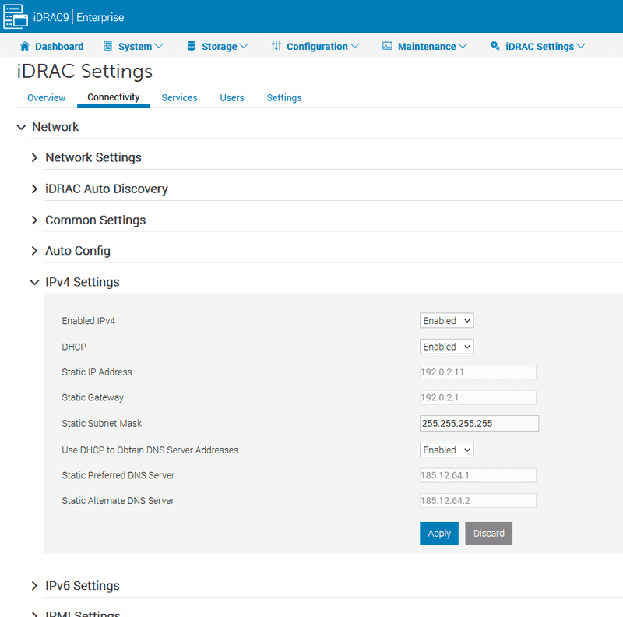Discard the IPv4 changes
Screen dimensions: 623x617
488,533
